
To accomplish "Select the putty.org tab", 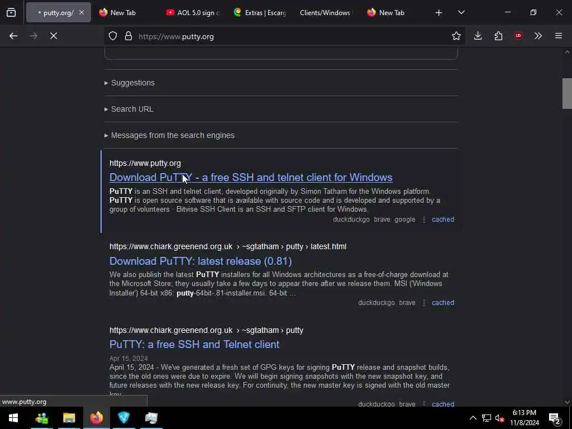I will (x=58, y=12).
